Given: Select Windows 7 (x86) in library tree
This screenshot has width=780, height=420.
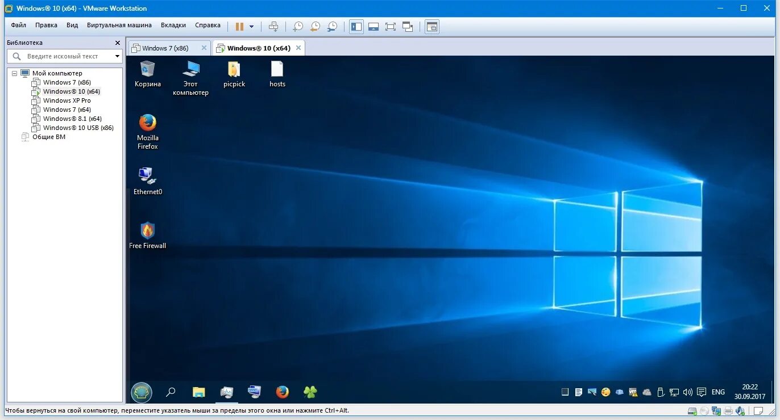Looking at the screenshot, I should 67,82.
